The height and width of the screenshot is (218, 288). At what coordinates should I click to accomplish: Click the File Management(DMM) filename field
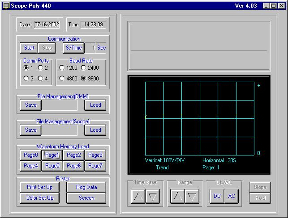click(59, 105)
